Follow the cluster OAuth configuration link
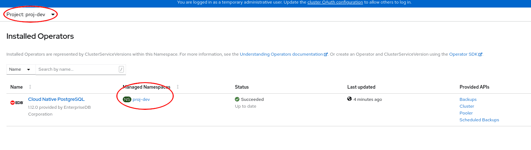 (x=335, y=2)
